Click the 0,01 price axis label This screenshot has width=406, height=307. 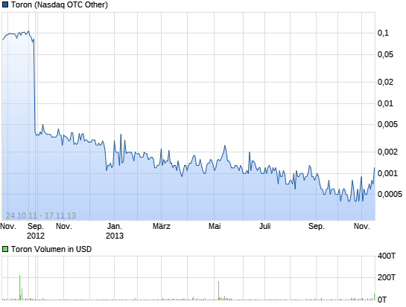[x=385, y=103]
